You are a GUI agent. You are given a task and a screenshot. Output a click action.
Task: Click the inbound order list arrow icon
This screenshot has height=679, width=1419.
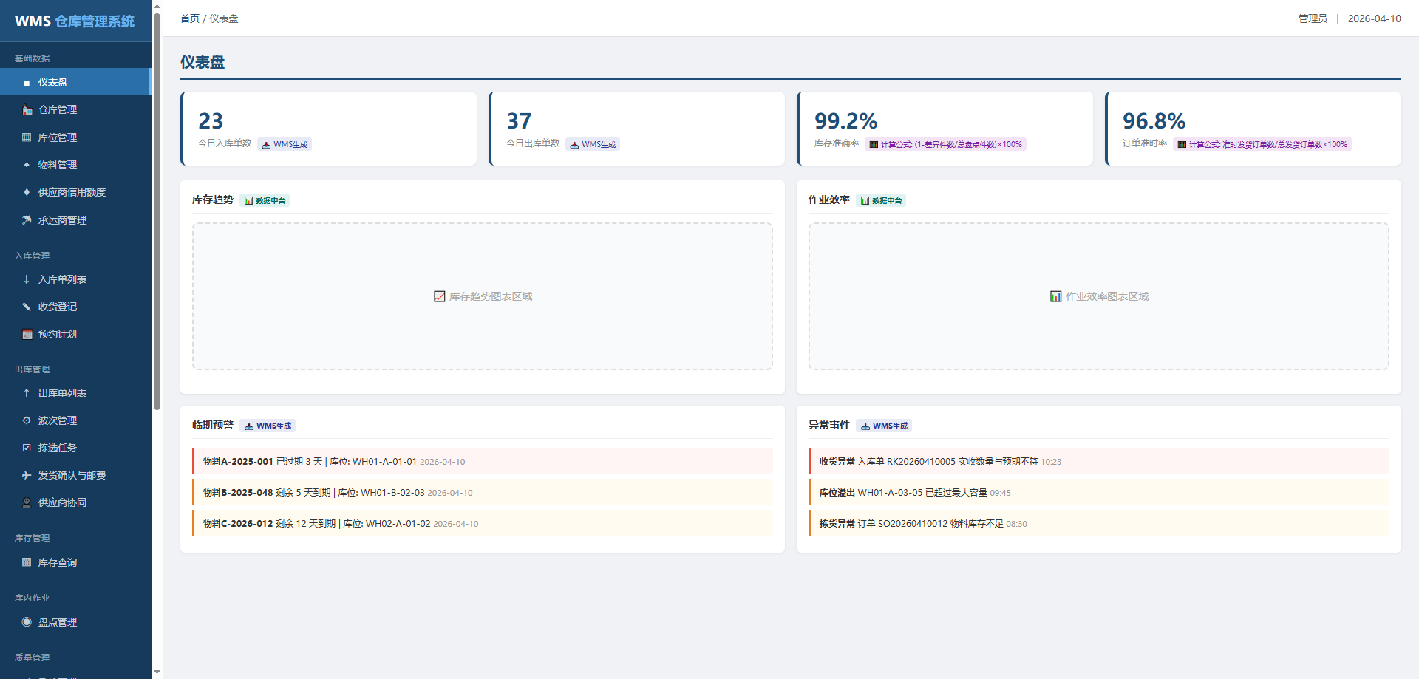pos(27,279)
